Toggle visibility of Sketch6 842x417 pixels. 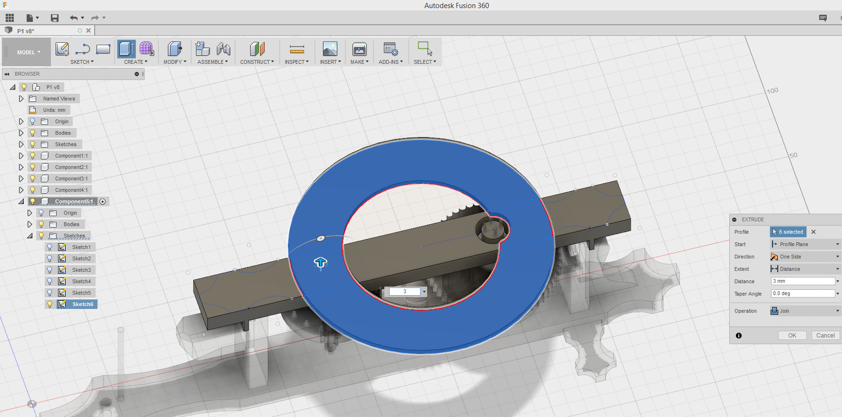click(50, 304)
